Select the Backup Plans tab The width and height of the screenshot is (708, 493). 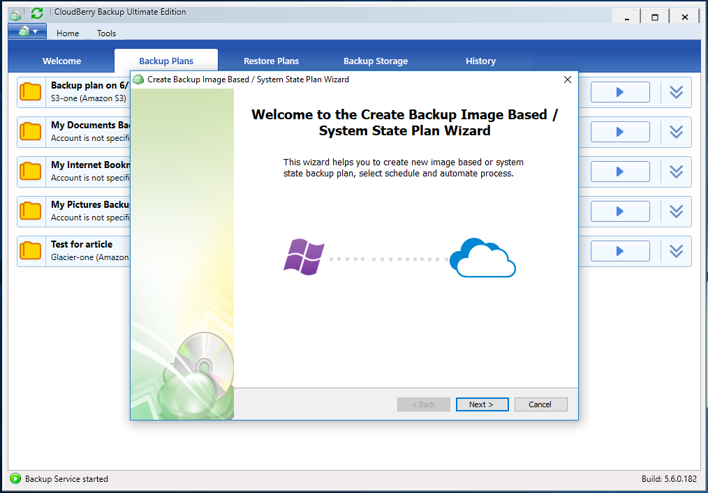(166, 61)
